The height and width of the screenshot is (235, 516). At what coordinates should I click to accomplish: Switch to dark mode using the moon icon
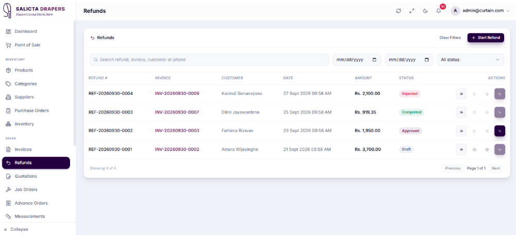pyautogui.click(x=425, y=10)
